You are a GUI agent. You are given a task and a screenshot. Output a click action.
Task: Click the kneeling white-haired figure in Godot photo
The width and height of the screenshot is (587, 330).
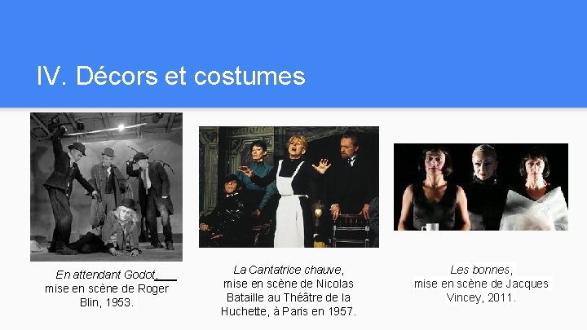click(x=121, y=227)
